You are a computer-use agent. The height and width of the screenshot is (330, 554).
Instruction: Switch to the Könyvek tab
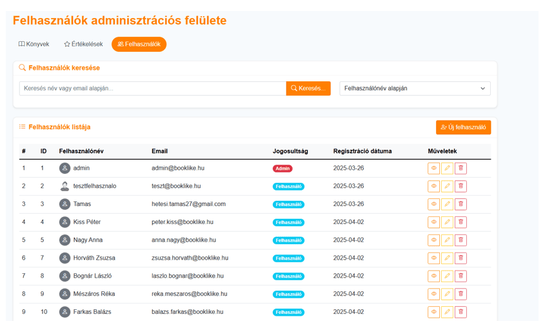(34, 45)
